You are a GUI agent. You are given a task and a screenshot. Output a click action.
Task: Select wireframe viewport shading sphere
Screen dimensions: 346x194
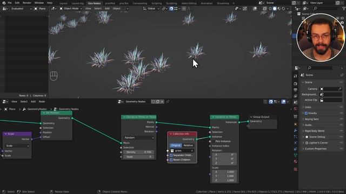[270, 9]
